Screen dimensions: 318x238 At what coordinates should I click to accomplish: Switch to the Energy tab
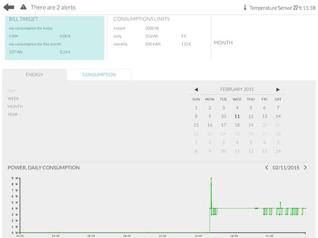pos(34,75)
